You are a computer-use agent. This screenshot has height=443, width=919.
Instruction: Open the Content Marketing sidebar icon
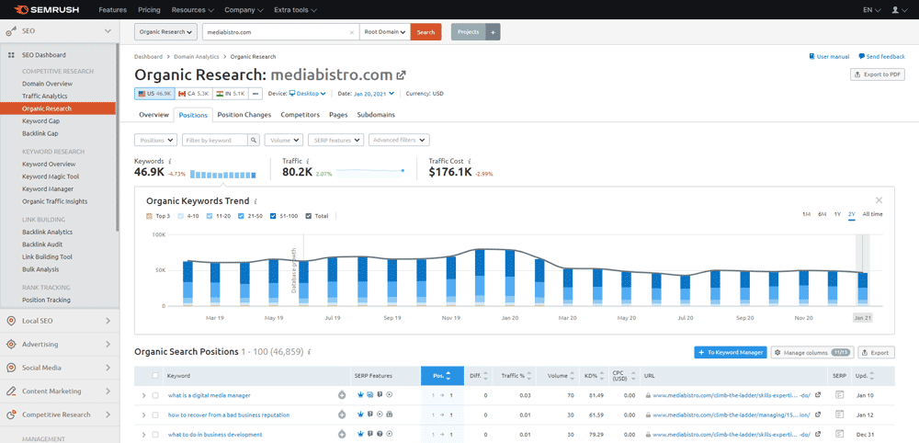click(x=10, y=392)
